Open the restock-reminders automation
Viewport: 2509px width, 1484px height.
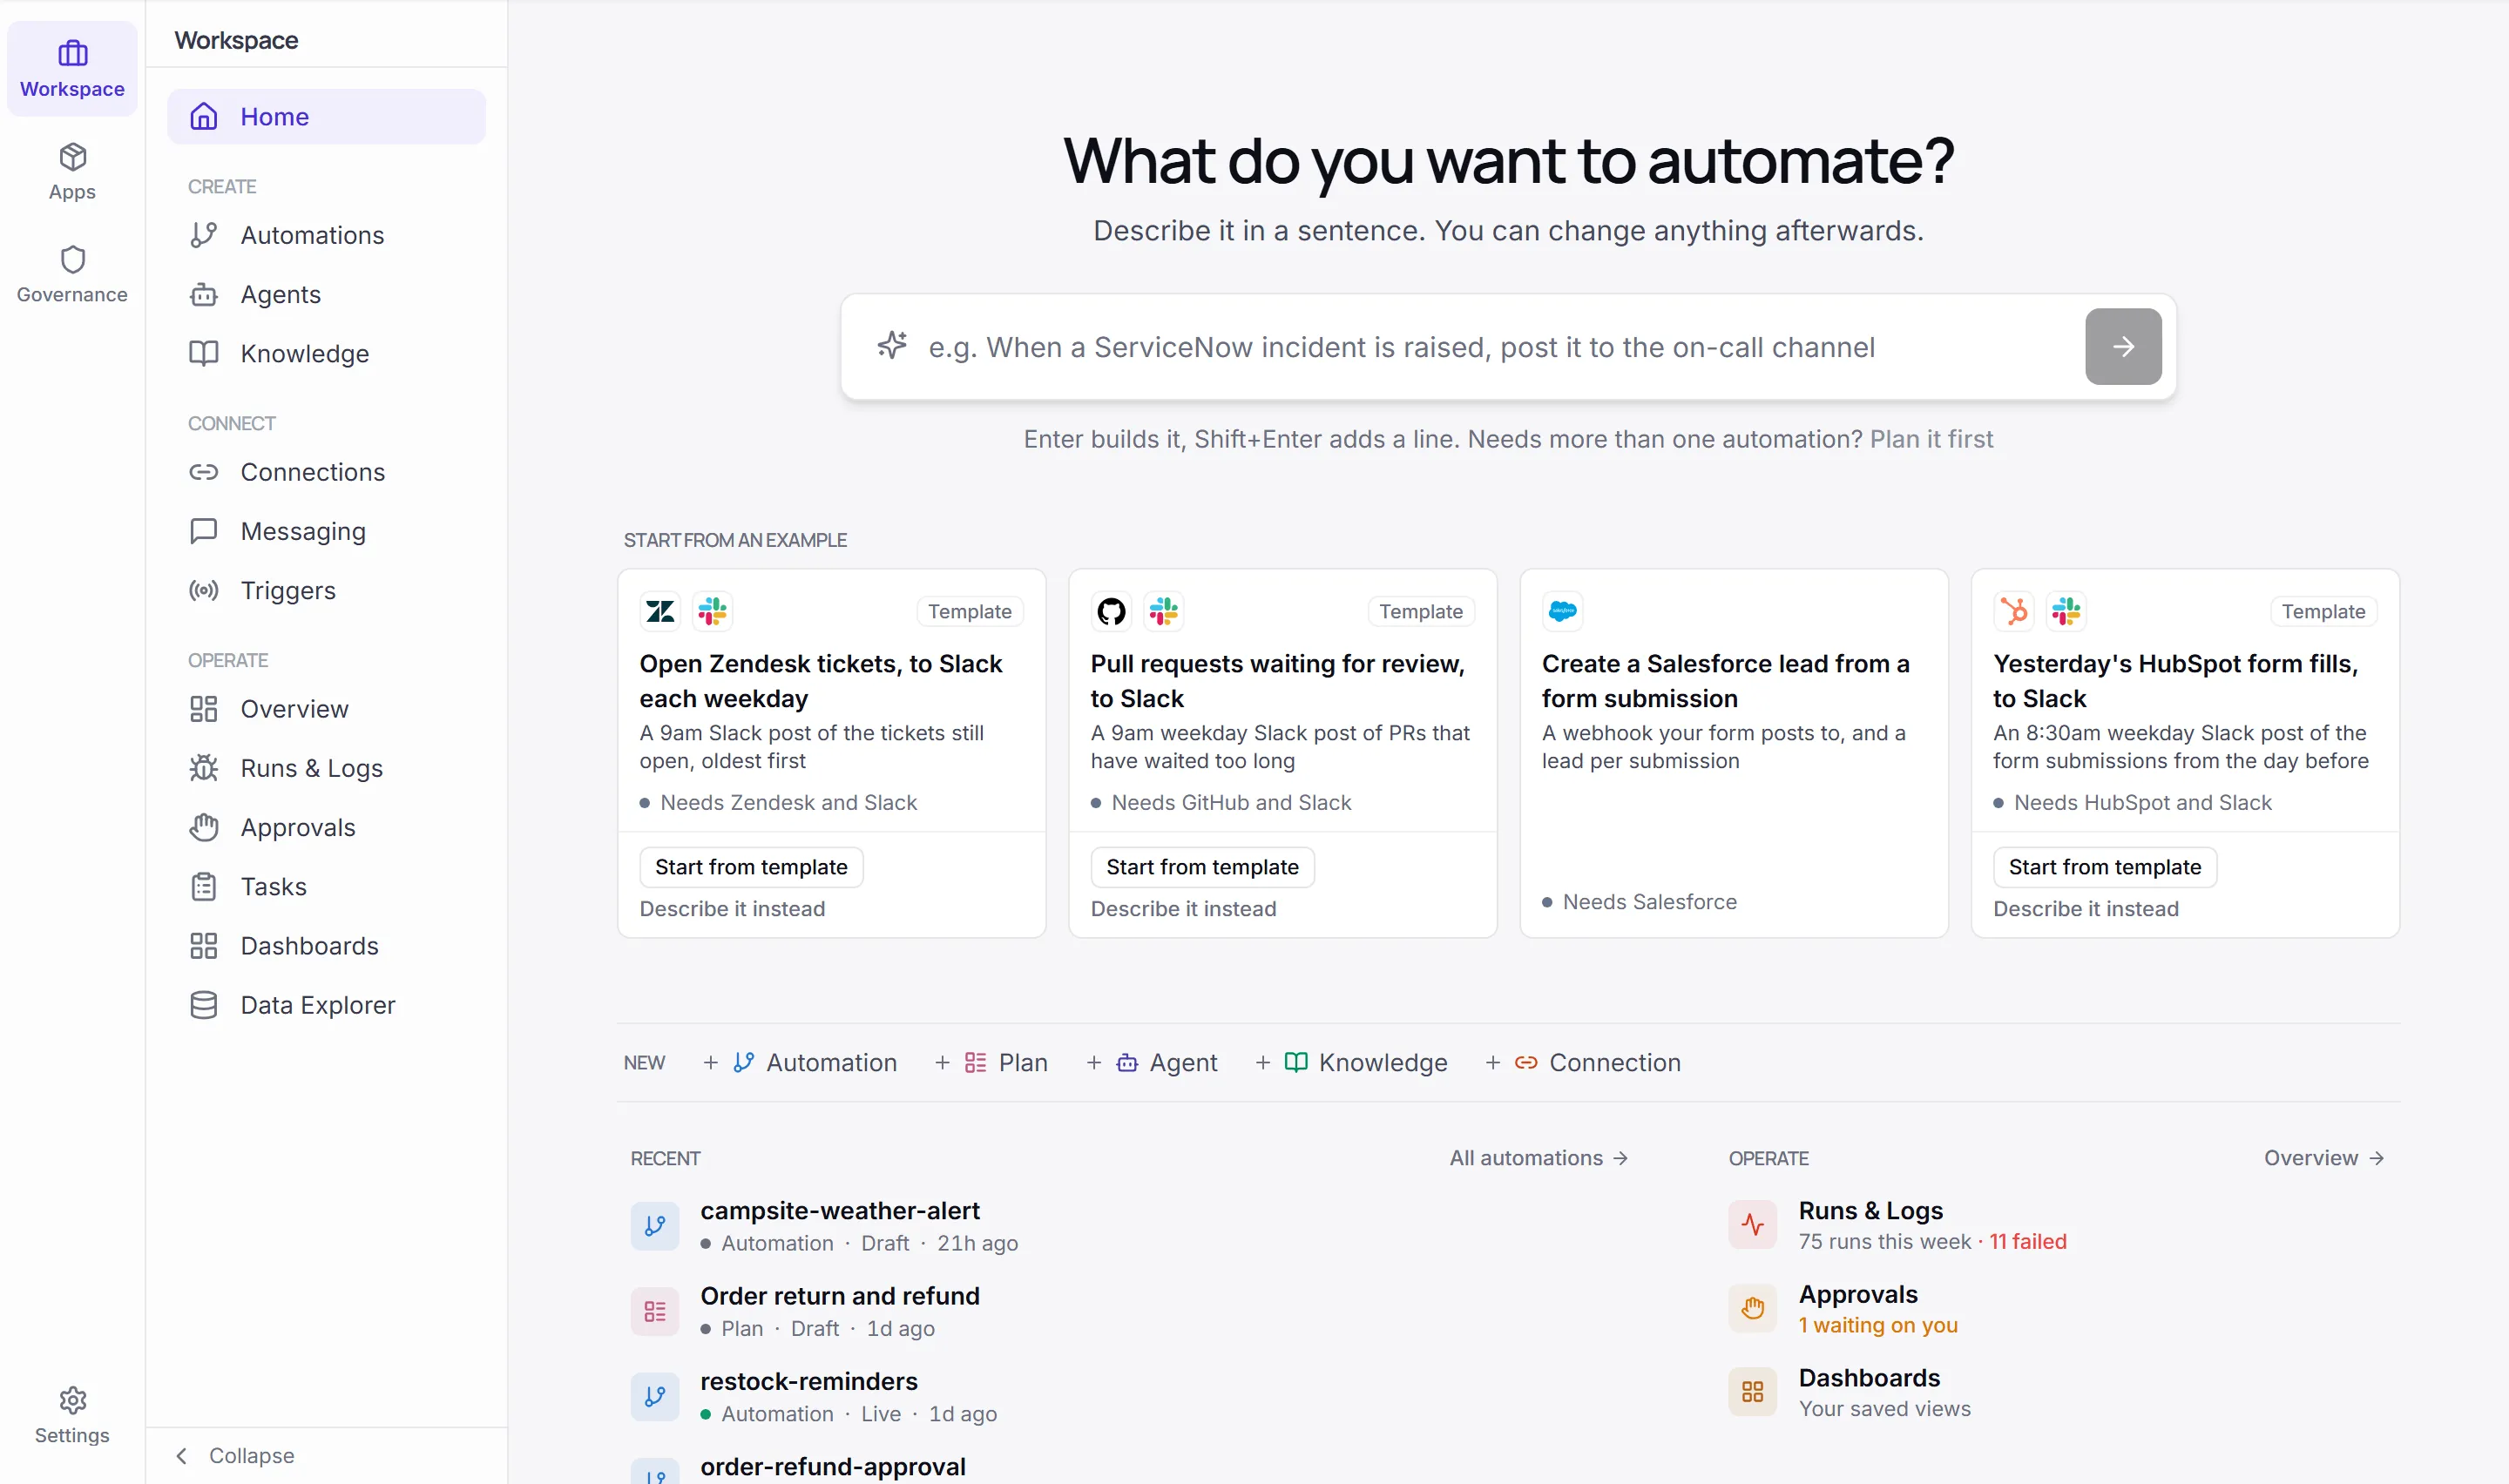1130,1397
